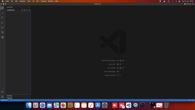Open Finder from the Dock
Image resolution: width=195 pixels, height=110 pixels.
coord(29,105)
